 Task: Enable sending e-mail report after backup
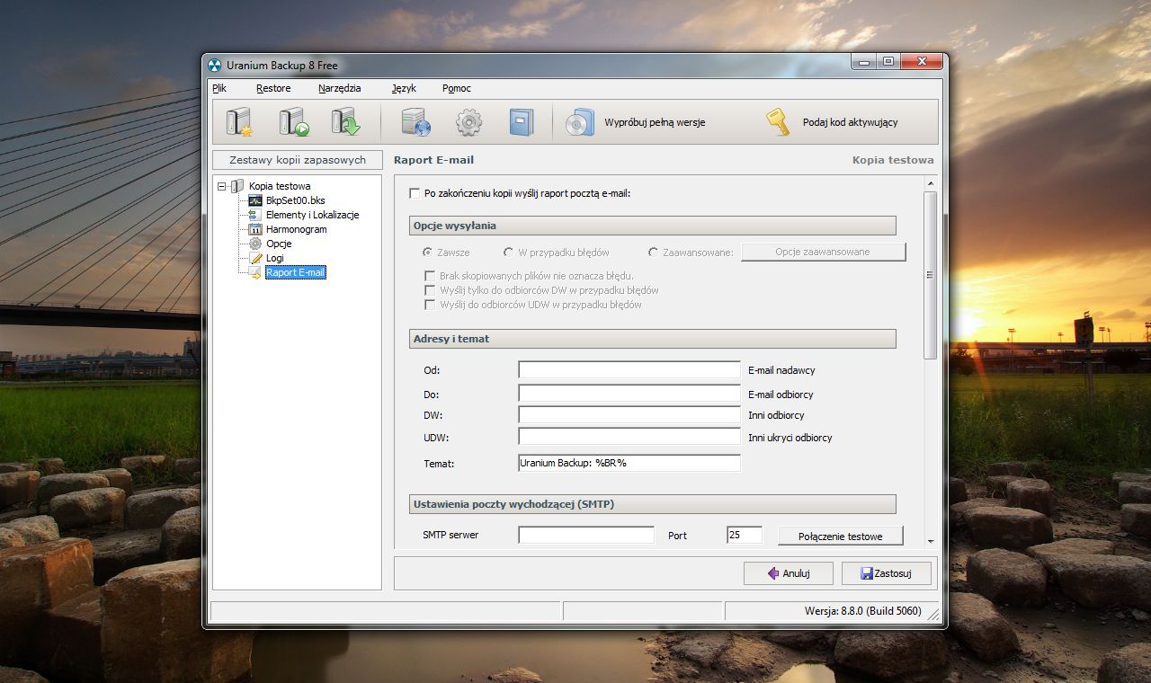tap(415, 193)
